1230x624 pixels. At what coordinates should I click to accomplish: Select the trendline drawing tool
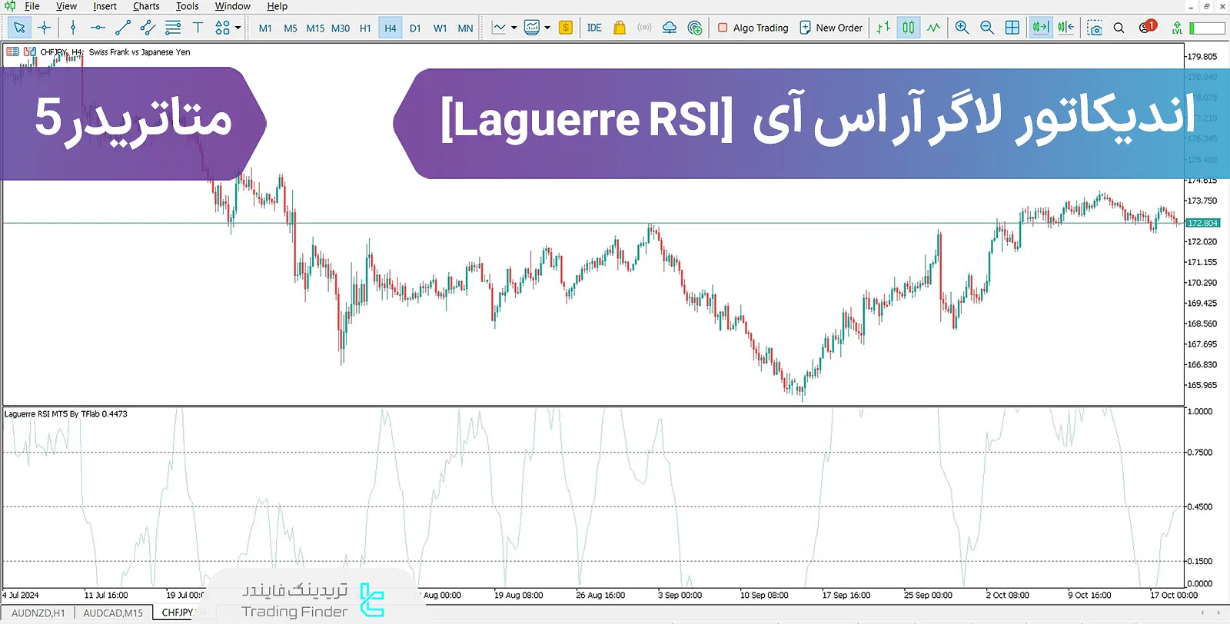tap(123, 28)
